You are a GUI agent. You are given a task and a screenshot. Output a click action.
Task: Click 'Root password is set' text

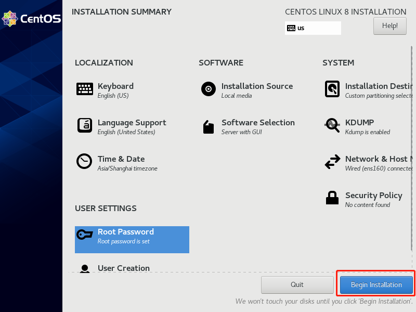pos(124,241)
